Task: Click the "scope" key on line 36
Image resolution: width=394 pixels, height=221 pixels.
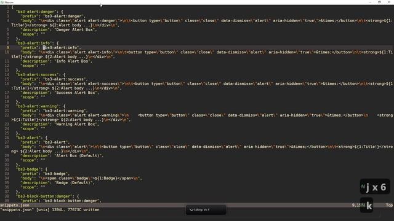Action: pos(28,187)
